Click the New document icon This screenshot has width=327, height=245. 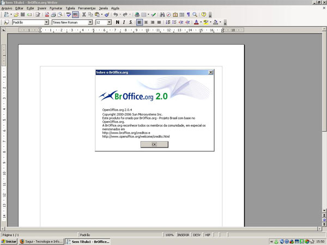[7, 15]
